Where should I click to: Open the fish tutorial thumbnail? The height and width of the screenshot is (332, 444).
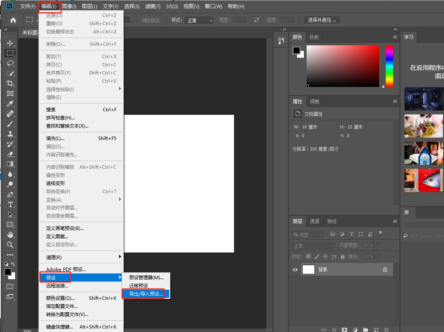click(x=423, y=180)
